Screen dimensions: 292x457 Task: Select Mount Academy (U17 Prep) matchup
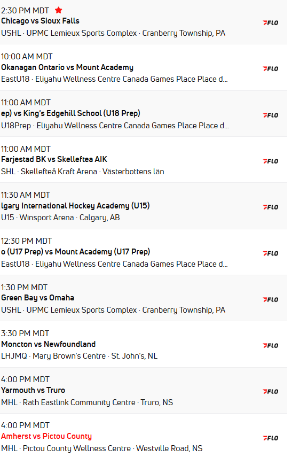(x=76, y=252)
